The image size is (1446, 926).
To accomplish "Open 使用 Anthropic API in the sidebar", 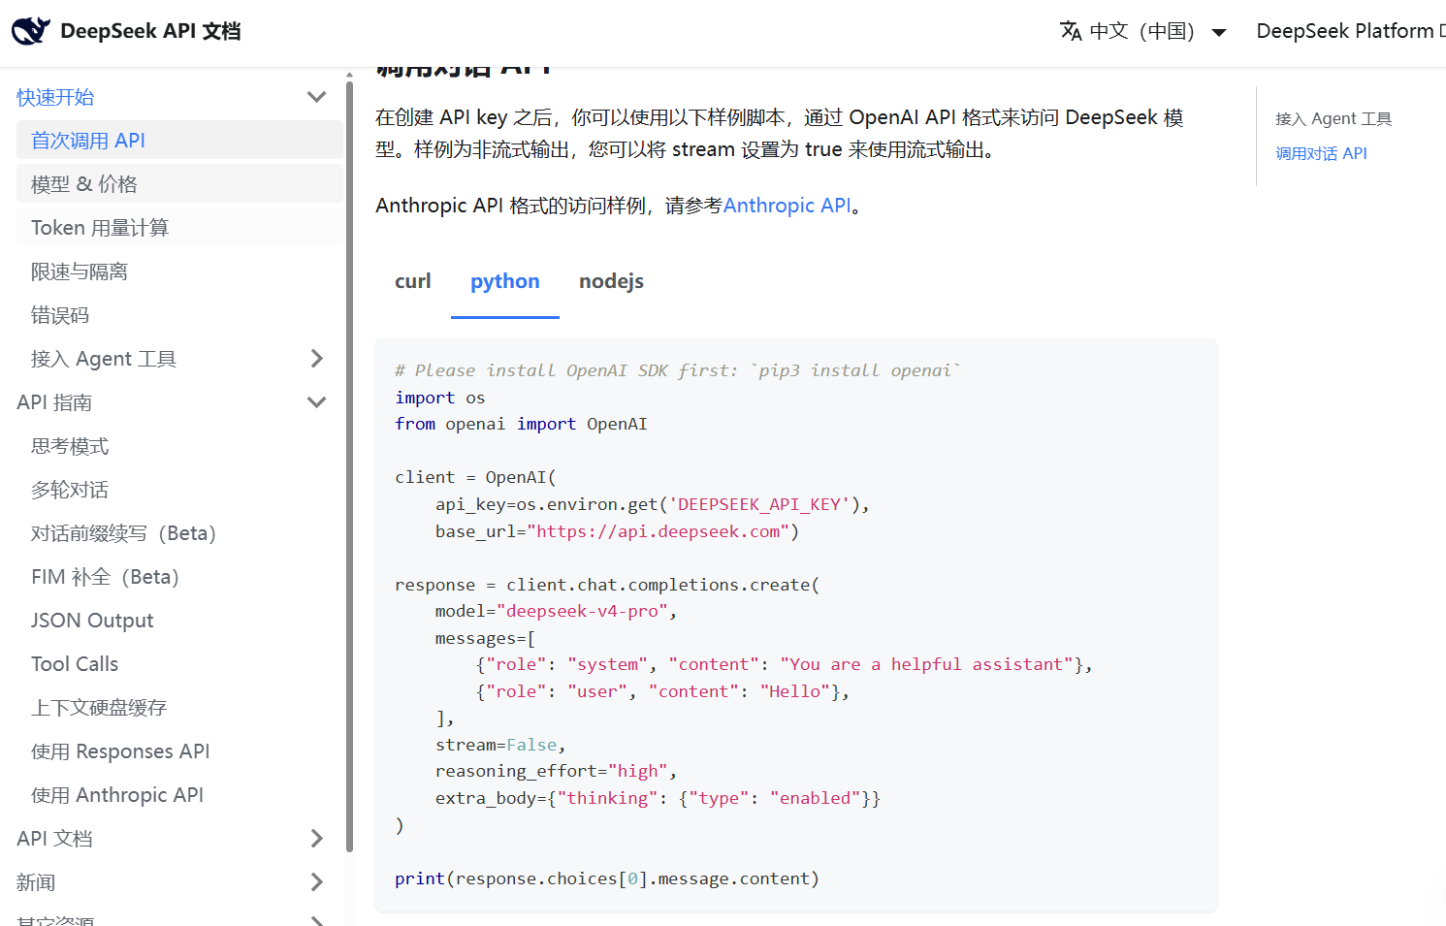I will [x=179, y=795].
